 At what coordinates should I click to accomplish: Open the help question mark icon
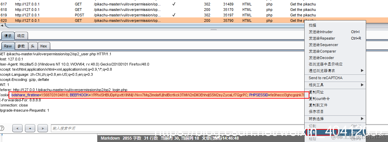[x=2, y=128]
